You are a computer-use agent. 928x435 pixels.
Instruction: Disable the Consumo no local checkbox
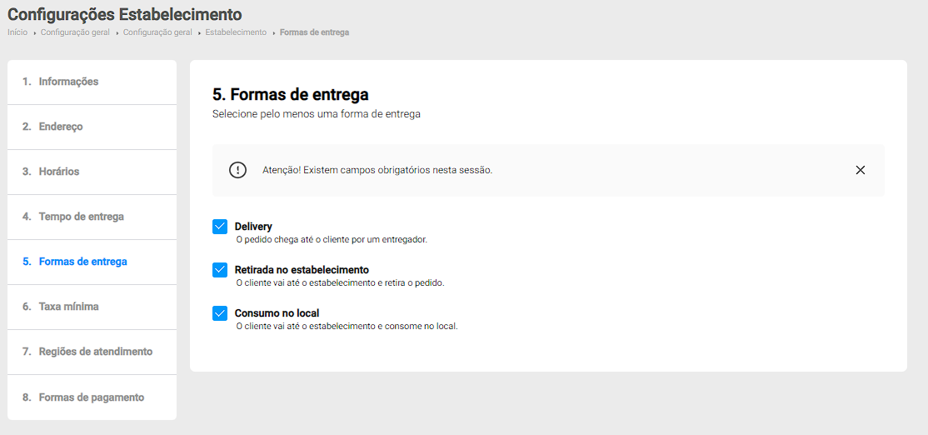(x=220, y=313)
